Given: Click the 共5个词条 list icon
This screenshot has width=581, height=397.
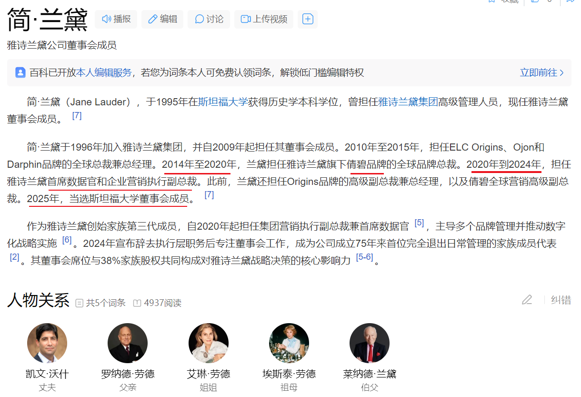Looking at the screenshot, I should (x=80, y=303).
